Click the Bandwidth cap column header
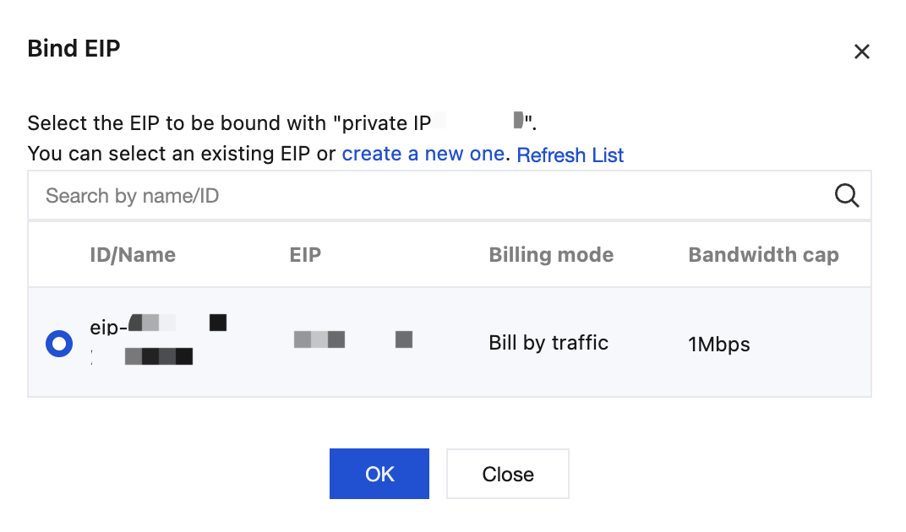This screenshot has height=532, width=906. tap(763, 255)
